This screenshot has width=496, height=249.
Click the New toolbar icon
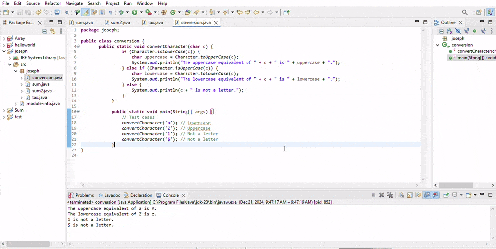(x=6, y=13)
